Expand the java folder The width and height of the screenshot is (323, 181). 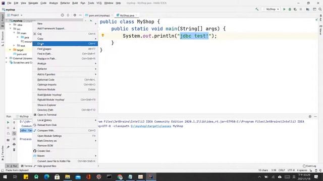pyautogui.click(x=18, y=37)
